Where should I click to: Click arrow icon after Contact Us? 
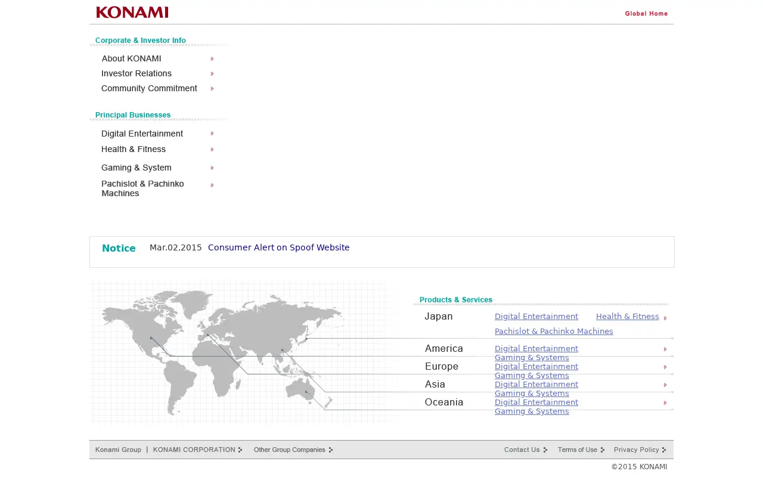coord(545,450)
